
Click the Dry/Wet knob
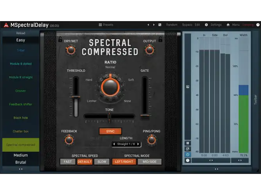coord(71,50)
